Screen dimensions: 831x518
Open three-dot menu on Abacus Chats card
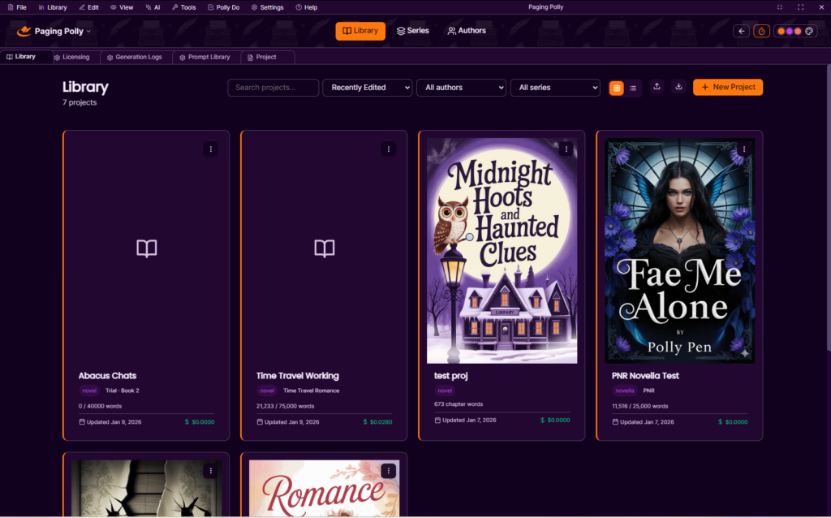click(x=210, y=149)
